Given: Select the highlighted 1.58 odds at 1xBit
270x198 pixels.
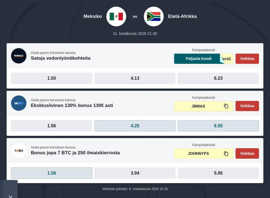Looking at the screenshot, I should click(51, 173).
